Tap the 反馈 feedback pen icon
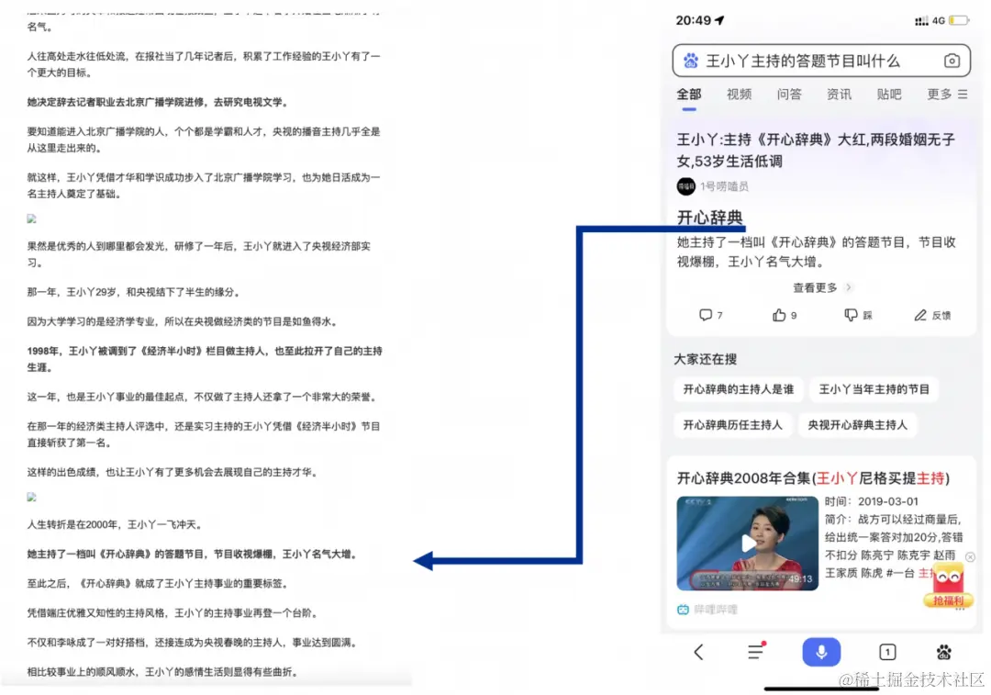 coord(932,315)
